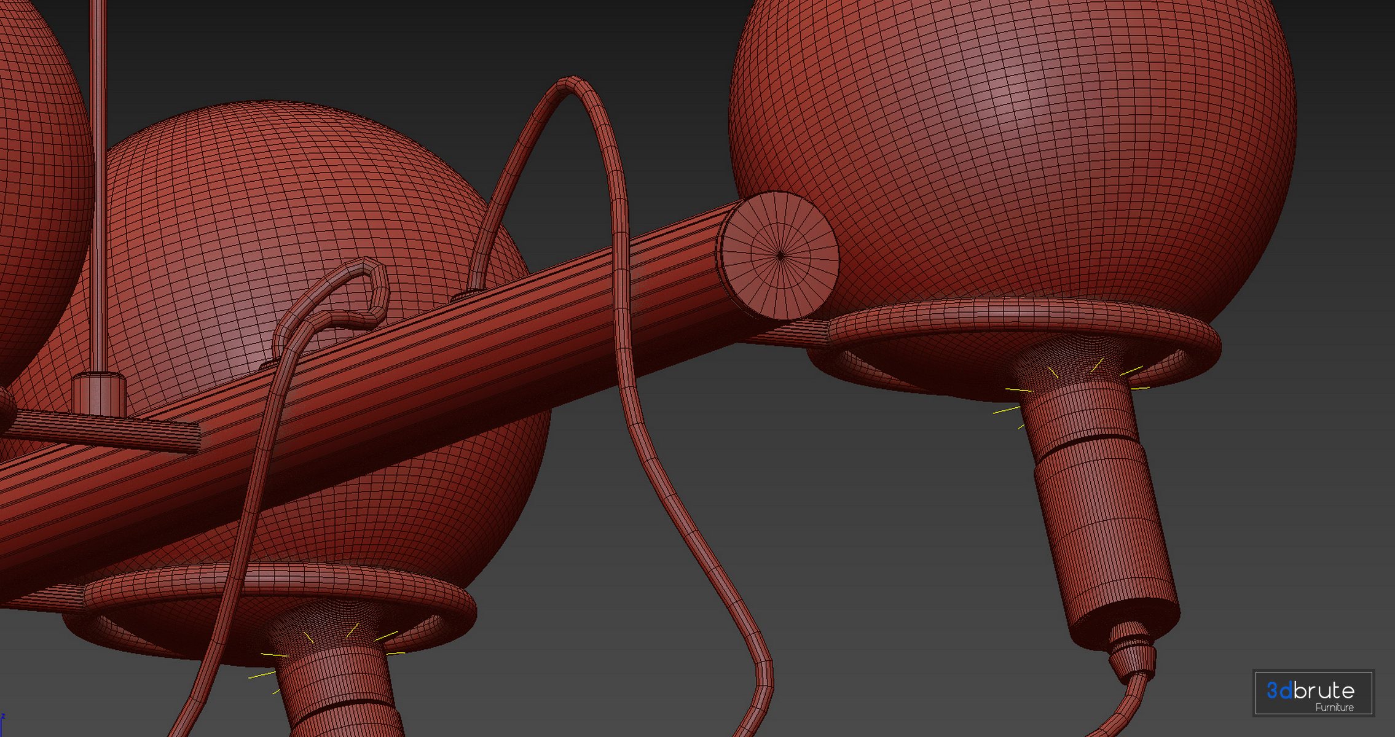Select the thin vertical suspension rod
The width and height of the screenshot is (1395, 737).
click(x=98, y=184)
